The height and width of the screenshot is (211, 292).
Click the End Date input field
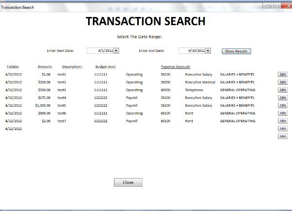192,50
